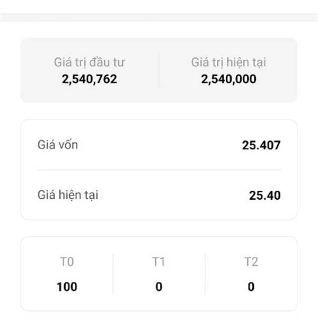Click the current price 25.40
Screen dimensions: 318x318
(265, 196)
